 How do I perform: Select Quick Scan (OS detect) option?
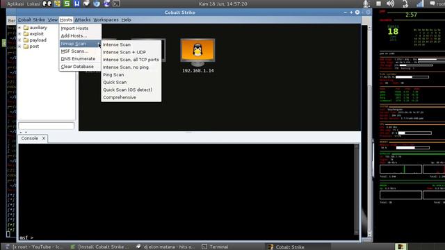131,90
